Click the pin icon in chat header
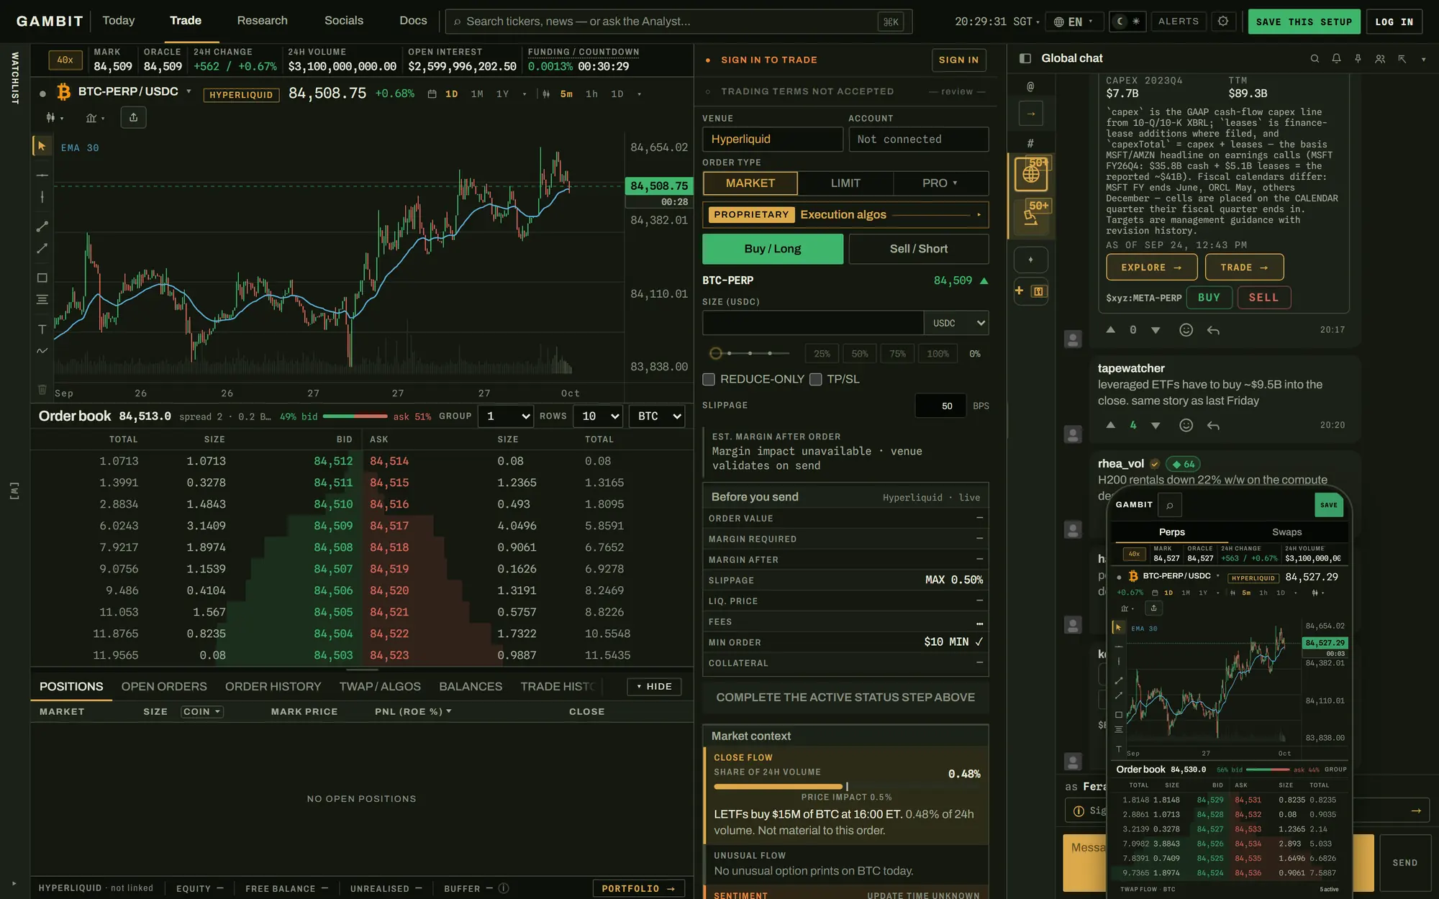Viewport: 1439px width, 899px height. pos(1358,59)
